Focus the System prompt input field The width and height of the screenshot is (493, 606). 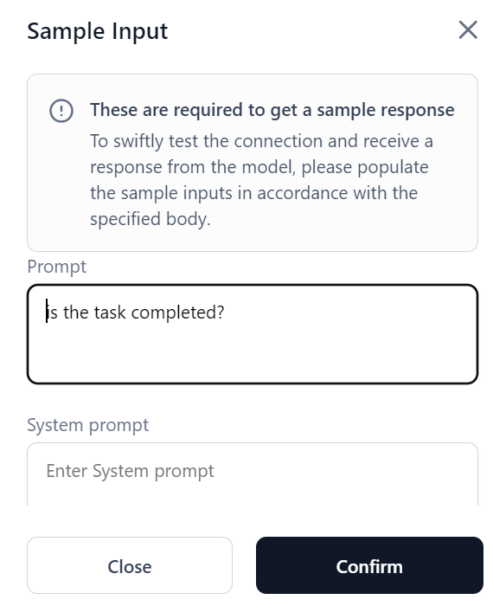pyautogui.click(x=253, y=474)
